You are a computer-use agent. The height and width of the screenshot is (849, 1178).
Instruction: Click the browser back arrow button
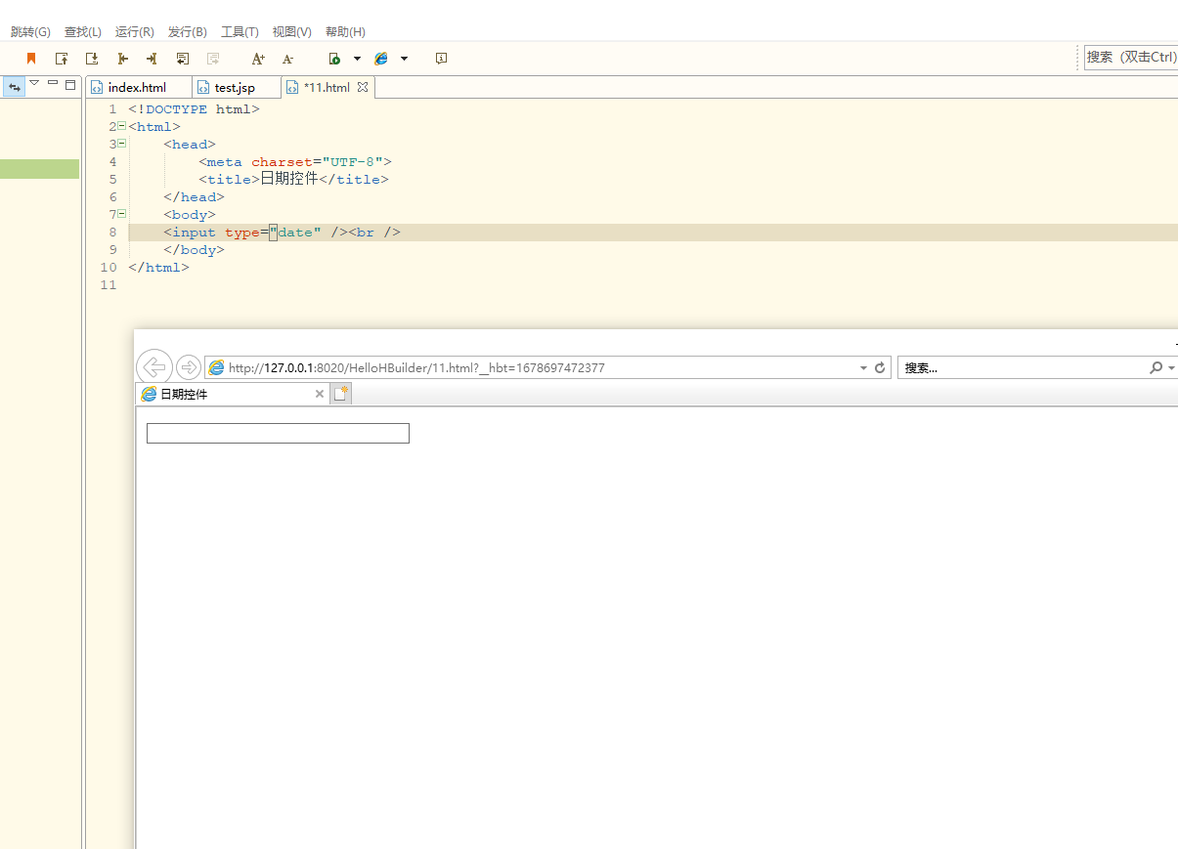154,367
